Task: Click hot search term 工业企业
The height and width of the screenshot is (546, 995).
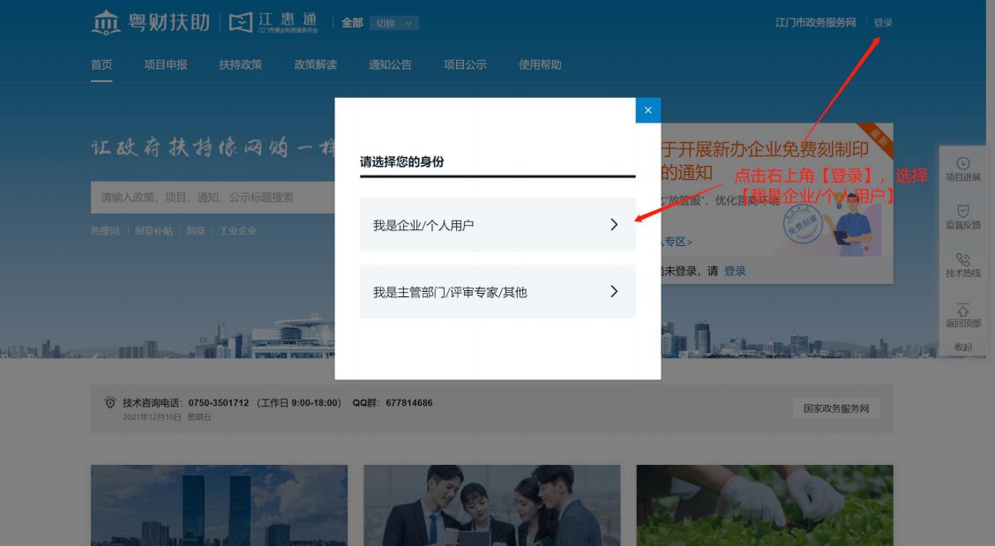Action: (238, 231)
